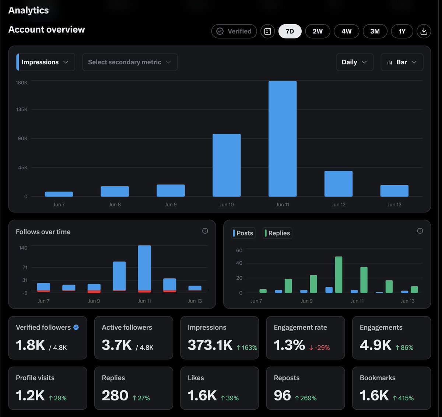Click the Jun 8 impressions bar
Viewport: 442px width, 417px height.
pos(115,191)
